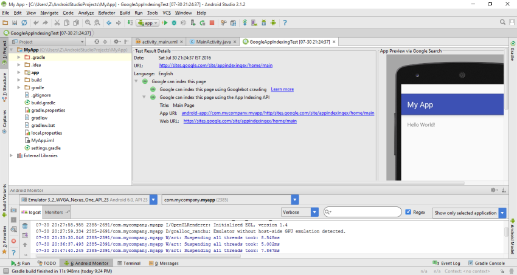This screenshot has width=517, height=275.
Task: Click the logcat screen capture camera icon
Action: [x=13, y=210]
